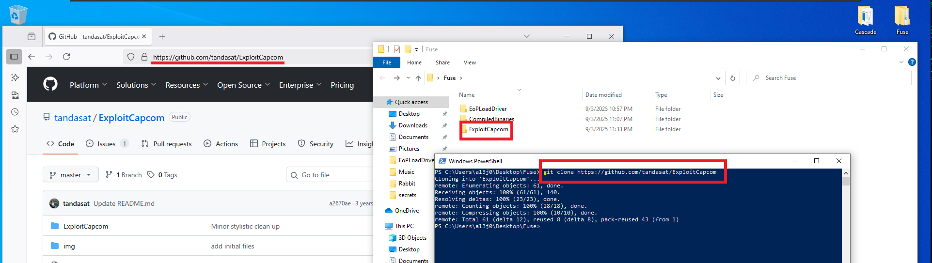Viewport: 932px width, 263px height.
Task: Click the Pricing link in header
Action: click(x=342, y=85)
